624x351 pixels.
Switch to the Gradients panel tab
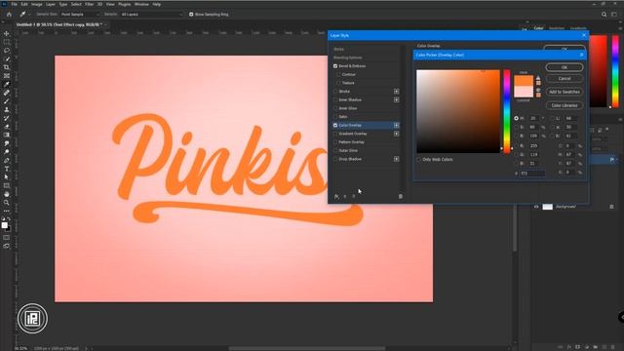point(578,28)
